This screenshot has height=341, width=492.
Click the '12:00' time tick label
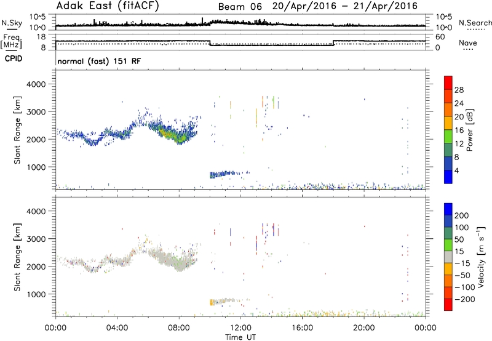pyautogui.click(x=240, y=328)
